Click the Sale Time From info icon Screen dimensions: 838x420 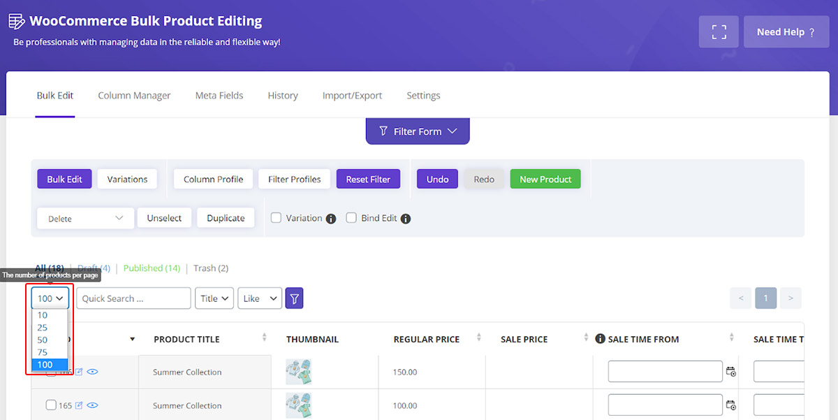coord(600,339)
